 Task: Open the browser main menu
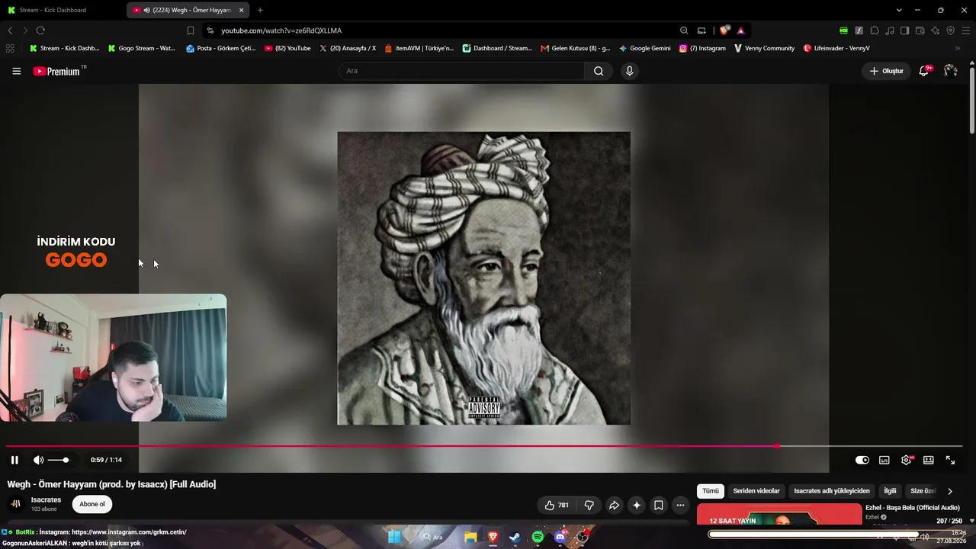pyautogui.click(x=965, y=30)
